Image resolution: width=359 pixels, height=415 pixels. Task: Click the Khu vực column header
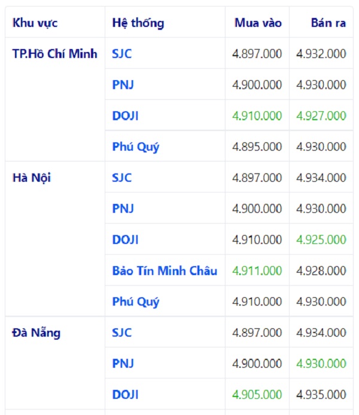coord(35,23)
